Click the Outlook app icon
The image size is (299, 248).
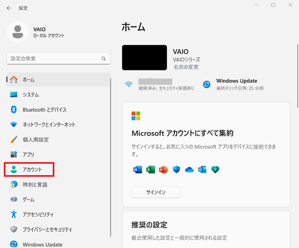tap(202, 169)
